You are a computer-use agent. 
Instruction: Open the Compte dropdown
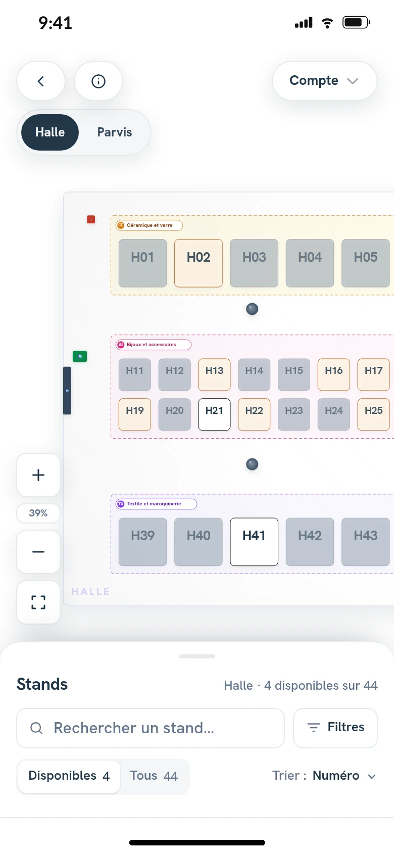click(x=324, y=81)
